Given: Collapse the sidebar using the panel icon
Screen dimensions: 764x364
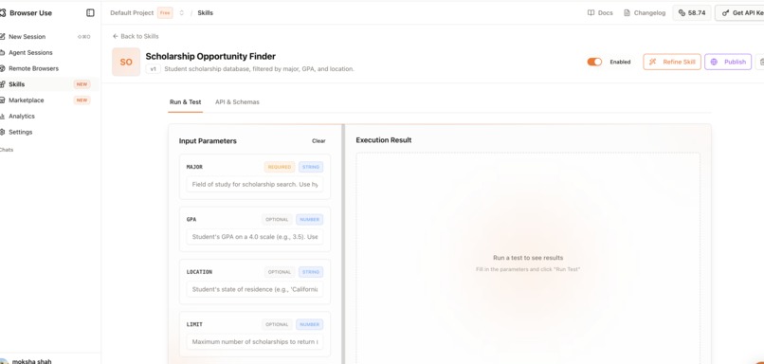Looking at the screenshot, I should [90, 13].
